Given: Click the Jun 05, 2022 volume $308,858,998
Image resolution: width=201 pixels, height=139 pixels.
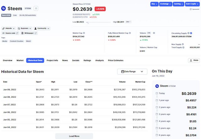Looking at the screenshot, I should (119, 120).
